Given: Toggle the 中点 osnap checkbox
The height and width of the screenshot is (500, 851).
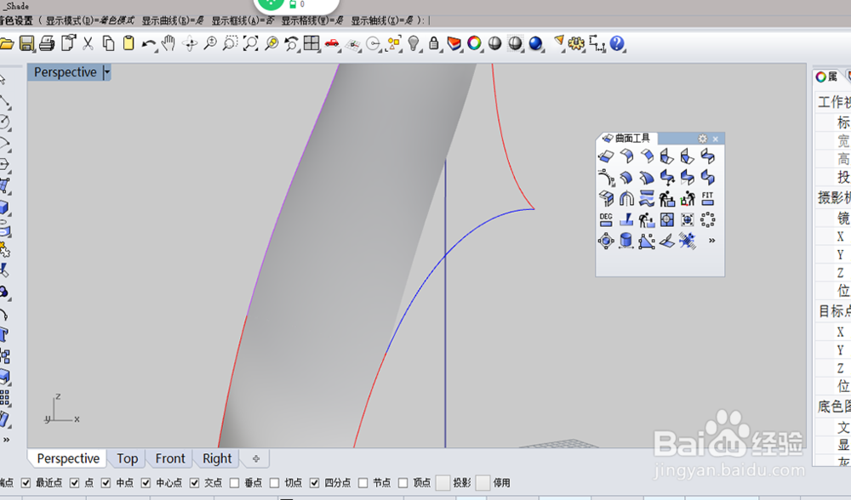Looking at the screenshot, I should click(106, 483).
